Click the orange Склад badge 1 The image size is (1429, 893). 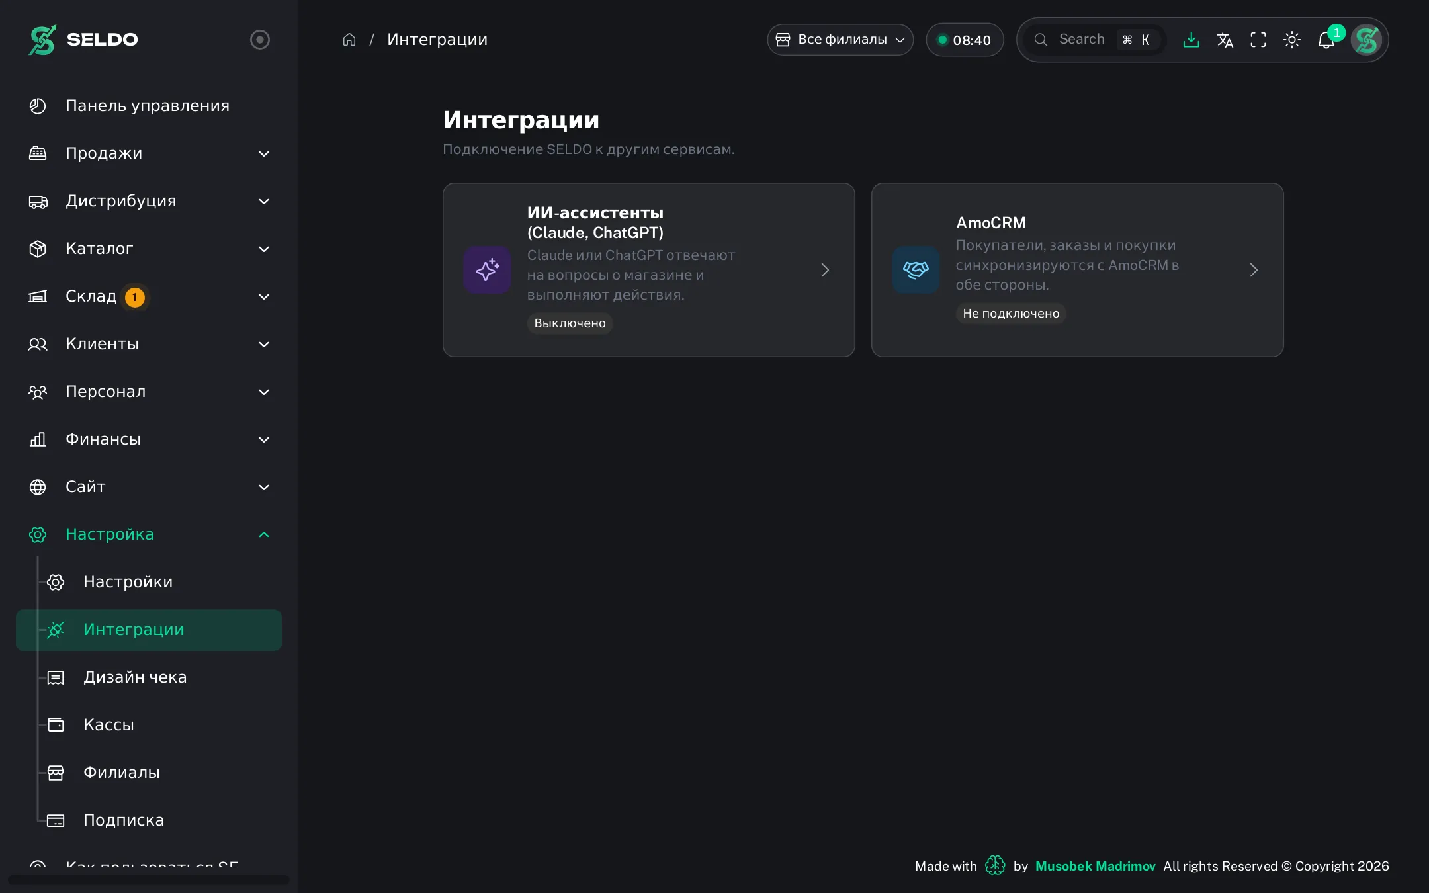(x=135, y=297)
